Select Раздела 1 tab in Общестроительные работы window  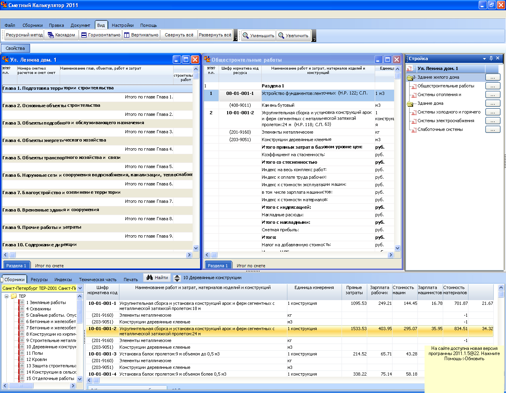(217, 266)
